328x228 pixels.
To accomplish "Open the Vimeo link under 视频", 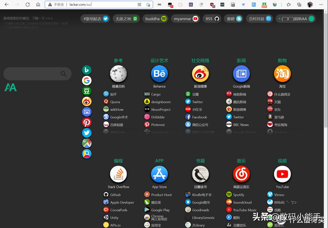I will (276, 195).
